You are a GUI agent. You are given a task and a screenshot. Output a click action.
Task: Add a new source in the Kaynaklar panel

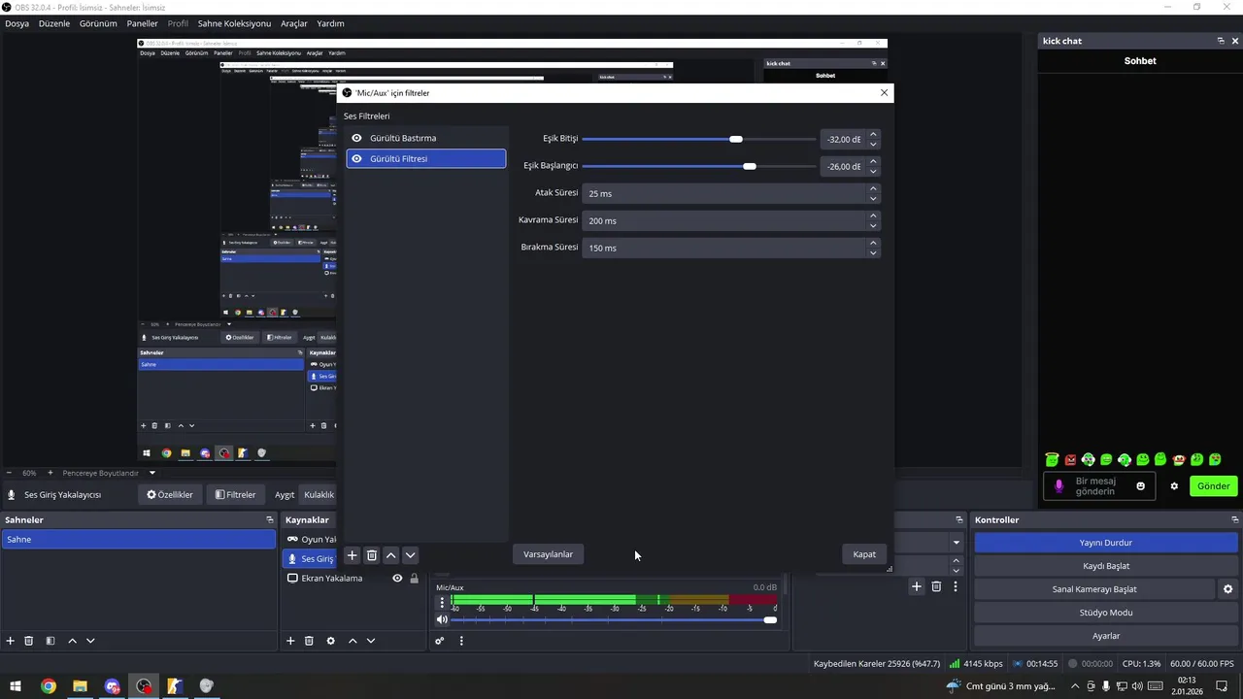pos(290,641)
